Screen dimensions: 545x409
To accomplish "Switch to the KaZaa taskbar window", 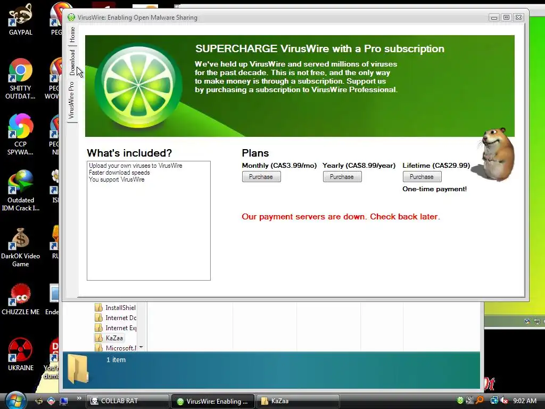I will coord(298,401).
